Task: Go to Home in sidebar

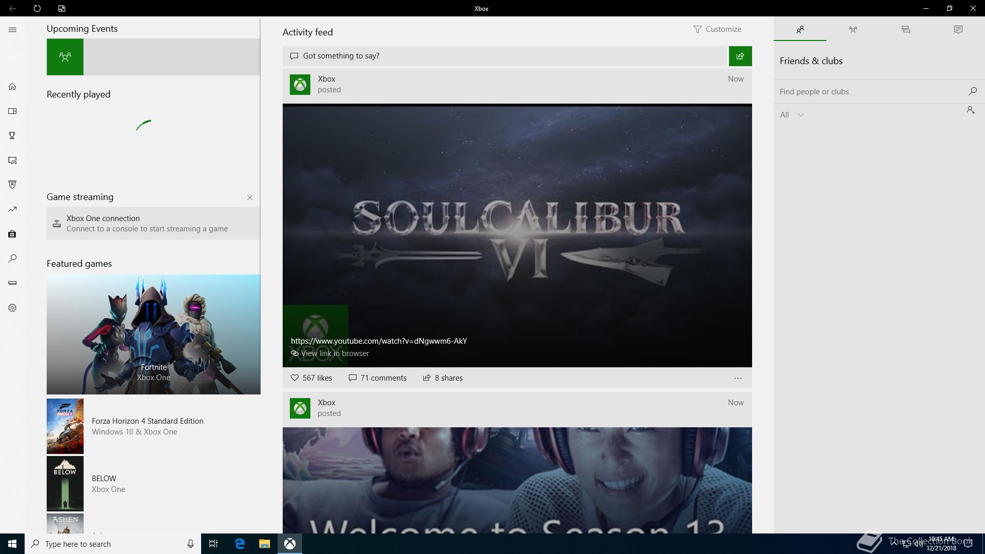Action: [x=12, y=86]
